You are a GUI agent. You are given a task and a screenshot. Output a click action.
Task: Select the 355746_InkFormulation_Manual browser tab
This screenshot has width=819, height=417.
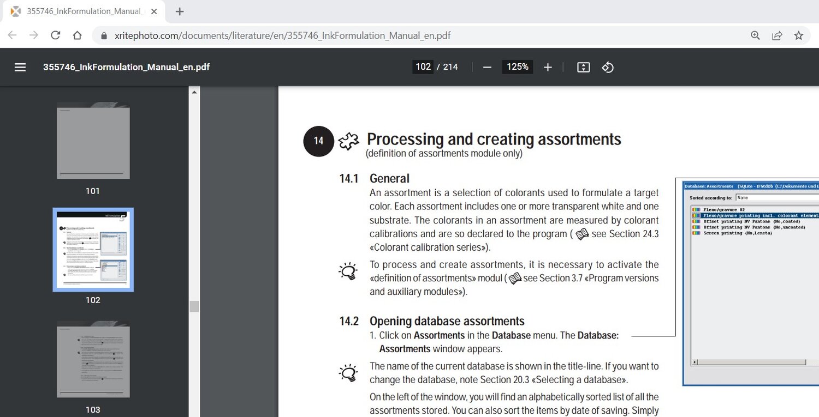85,11
